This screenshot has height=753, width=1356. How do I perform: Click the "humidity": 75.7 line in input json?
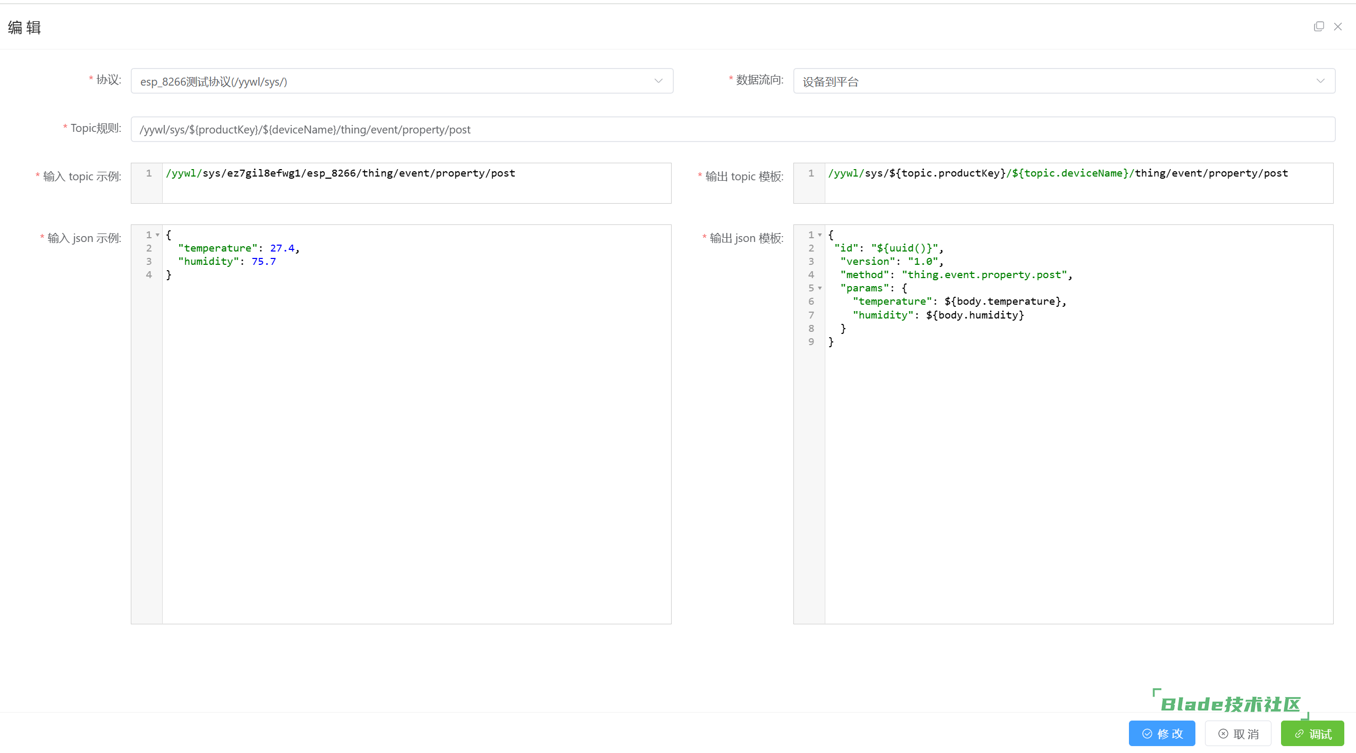[x=227, y=262]
